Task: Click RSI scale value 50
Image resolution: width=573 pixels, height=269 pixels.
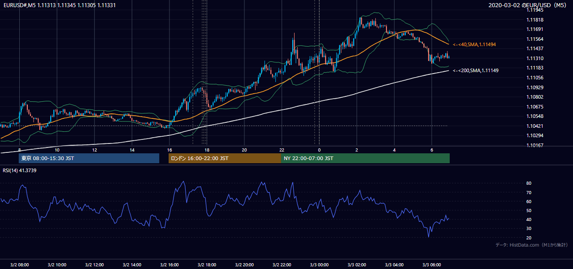Action: click(x=529, y=210)
